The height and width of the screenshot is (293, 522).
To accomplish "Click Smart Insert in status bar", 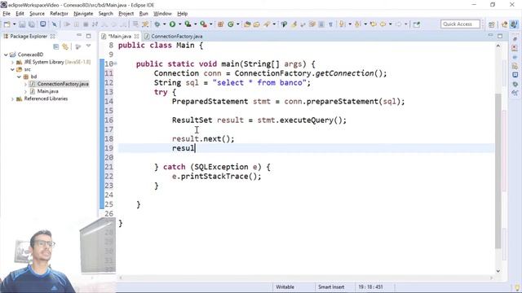I will 331,287.
